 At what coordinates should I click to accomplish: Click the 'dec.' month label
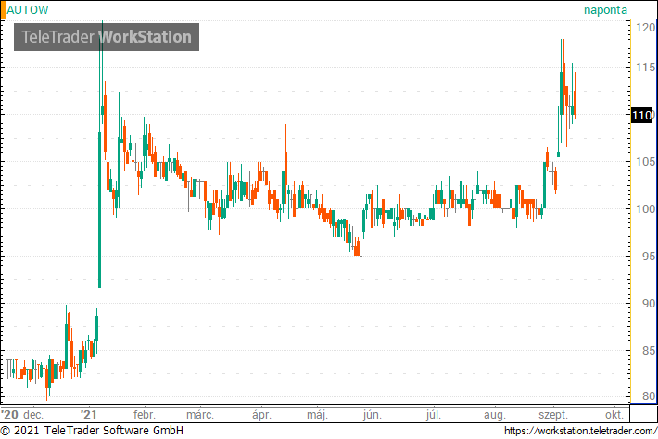(33, 415)
